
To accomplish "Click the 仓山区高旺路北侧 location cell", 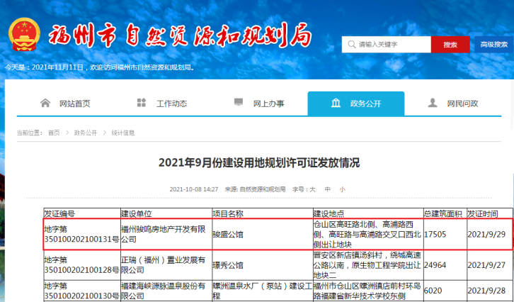I will (368, 235).
